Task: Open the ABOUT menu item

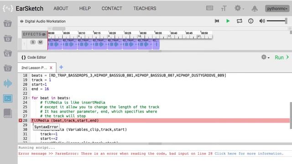Action: pos(61,8)
